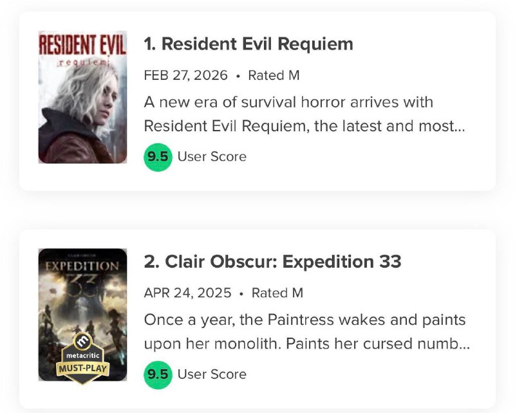Viewport: 515px width, 413px height.
Task: Click "User Score" label under Clair Obscur
Action: click(x=212, y=374)
